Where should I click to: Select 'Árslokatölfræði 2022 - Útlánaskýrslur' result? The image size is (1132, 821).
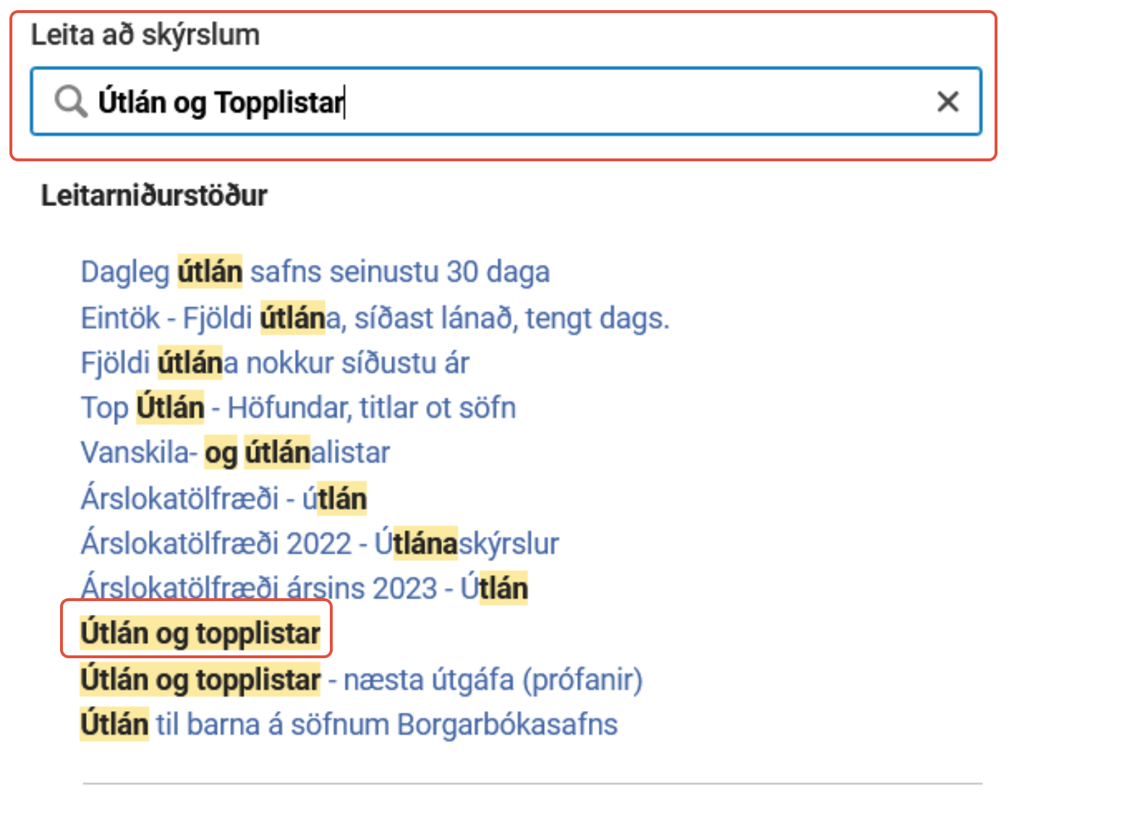tap(320, 544)
